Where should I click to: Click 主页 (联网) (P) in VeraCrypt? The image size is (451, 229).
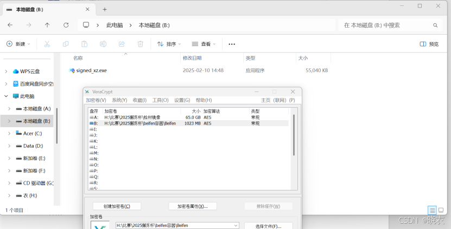278,100
